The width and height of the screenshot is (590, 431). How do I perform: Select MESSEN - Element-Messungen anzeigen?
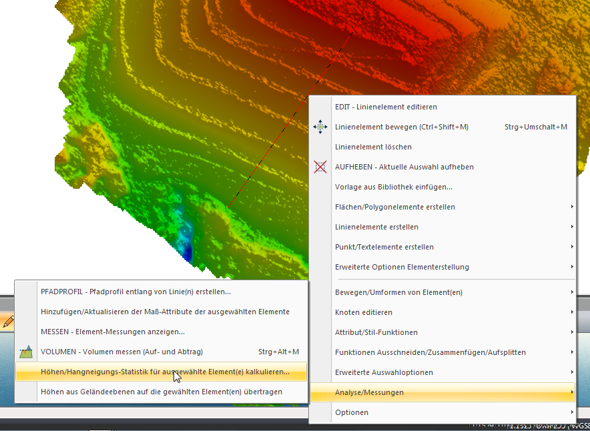tap(161, 332)
